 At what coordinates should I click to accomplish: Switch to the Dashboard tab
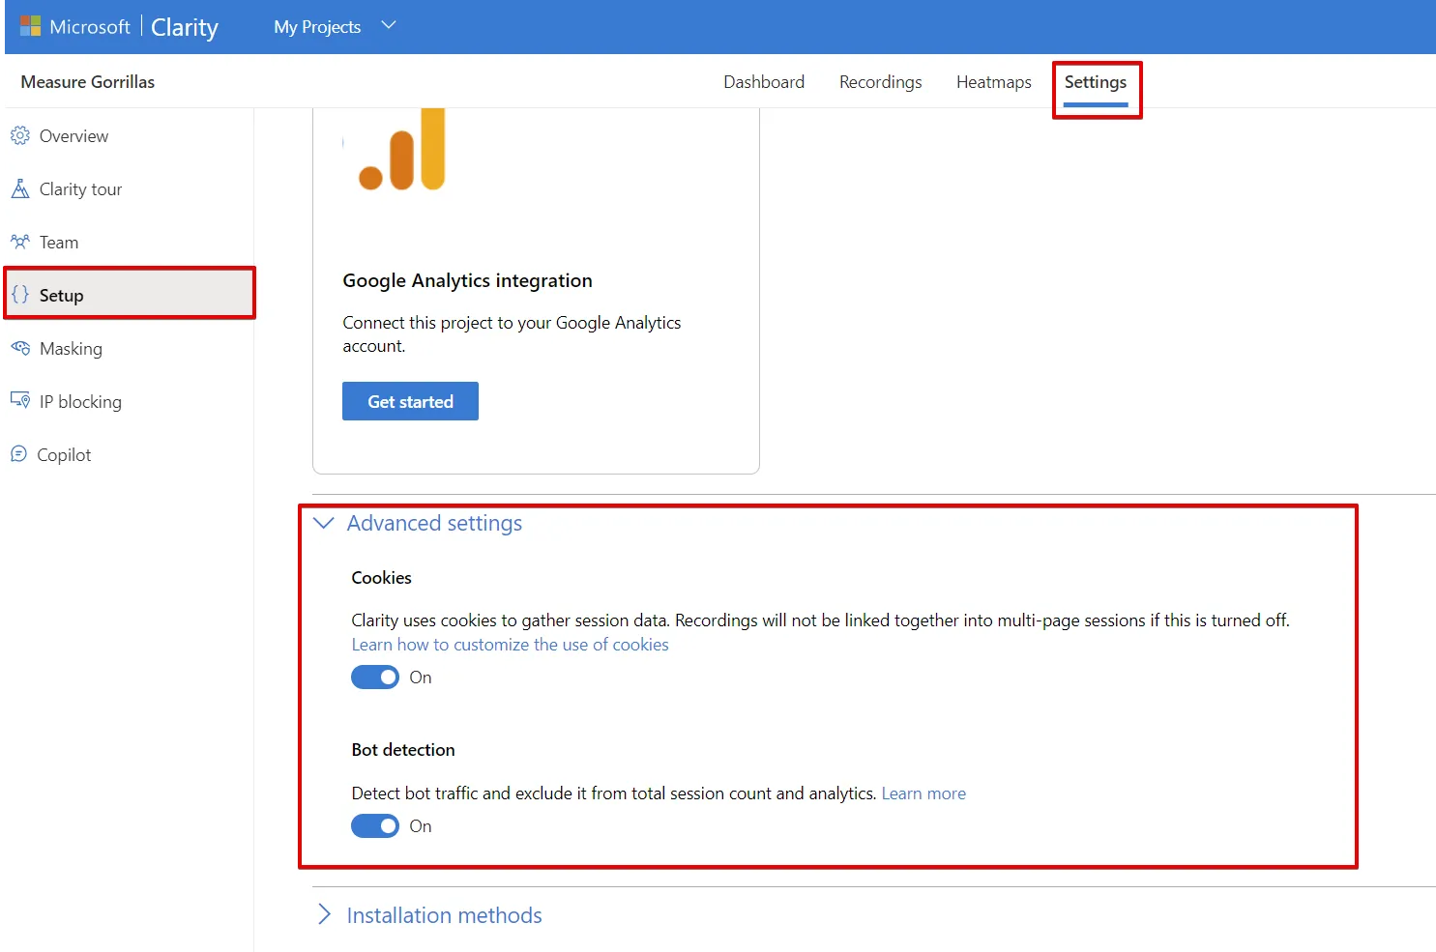[764, 82]
